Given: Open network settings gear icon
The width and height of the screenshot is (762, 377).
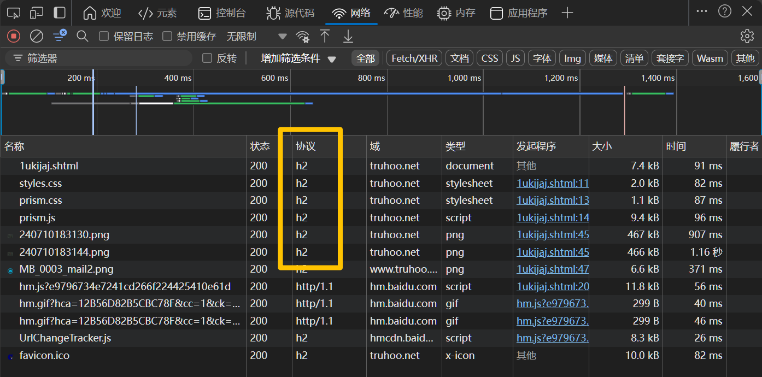Looking at the screenshot, I should coord(747,37).
